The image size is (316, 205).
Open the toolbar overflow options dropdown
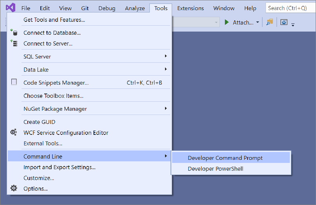293,24
